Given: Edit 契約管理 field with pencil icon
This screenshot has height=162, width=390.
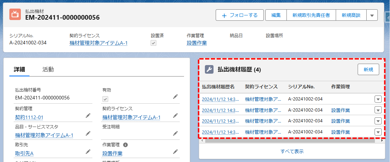Looking at the screenshot, I should [x=88, y=115].
